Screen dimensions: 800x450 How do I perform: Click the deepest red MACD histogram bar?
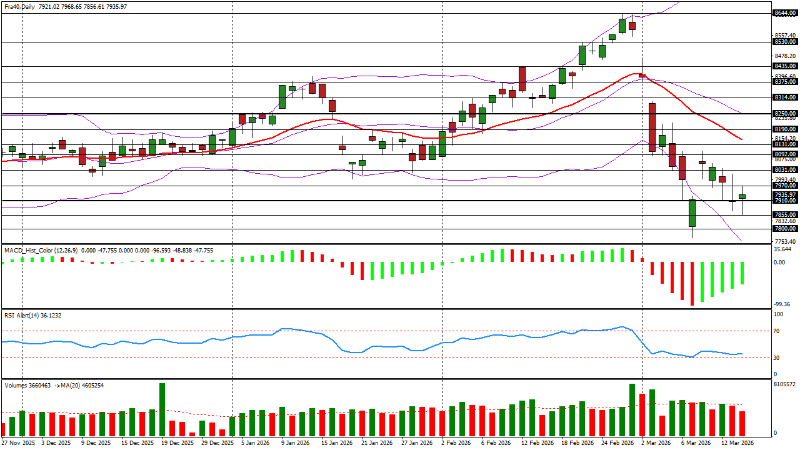(x=692, y=284)
